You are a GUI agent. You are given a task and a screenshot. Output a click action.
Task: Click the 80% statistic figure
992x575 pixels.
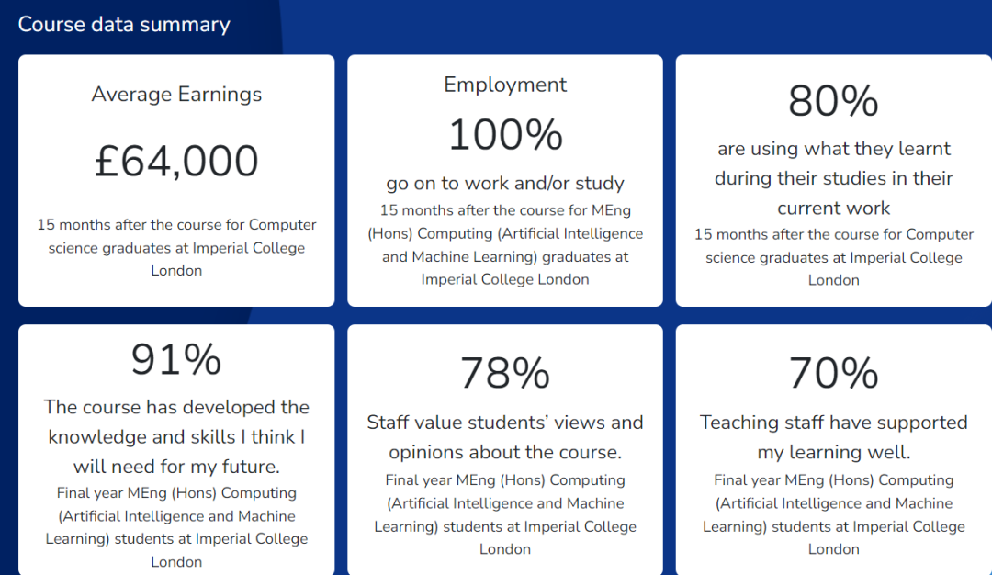click(x=833, y=101)
